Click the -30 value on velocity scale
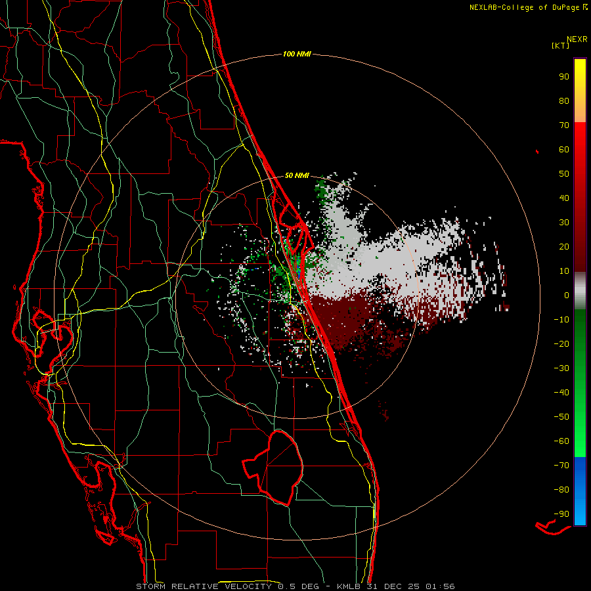Image resolution: width=591 pixels, height=591 pixels. 561,368
